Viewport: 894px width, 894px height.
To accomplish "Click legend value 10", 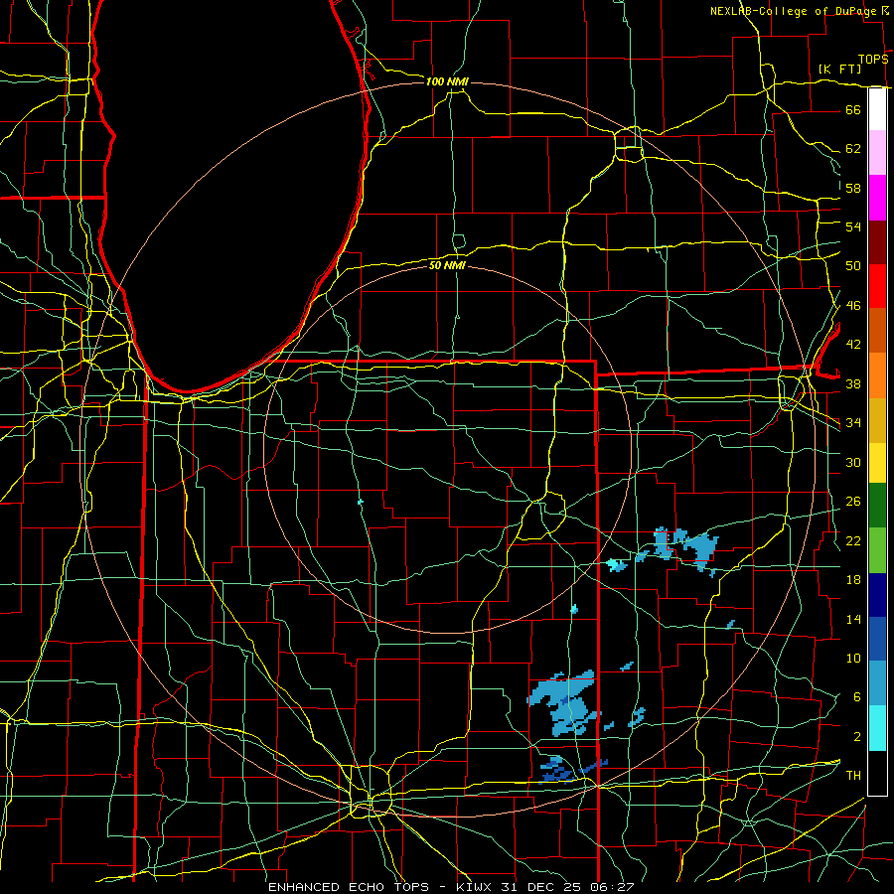I will coord(853,658).
